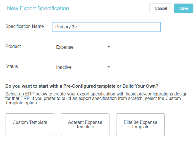196x145 pixels.
Task: Click the Specification Name label
Action: [25, 26]
